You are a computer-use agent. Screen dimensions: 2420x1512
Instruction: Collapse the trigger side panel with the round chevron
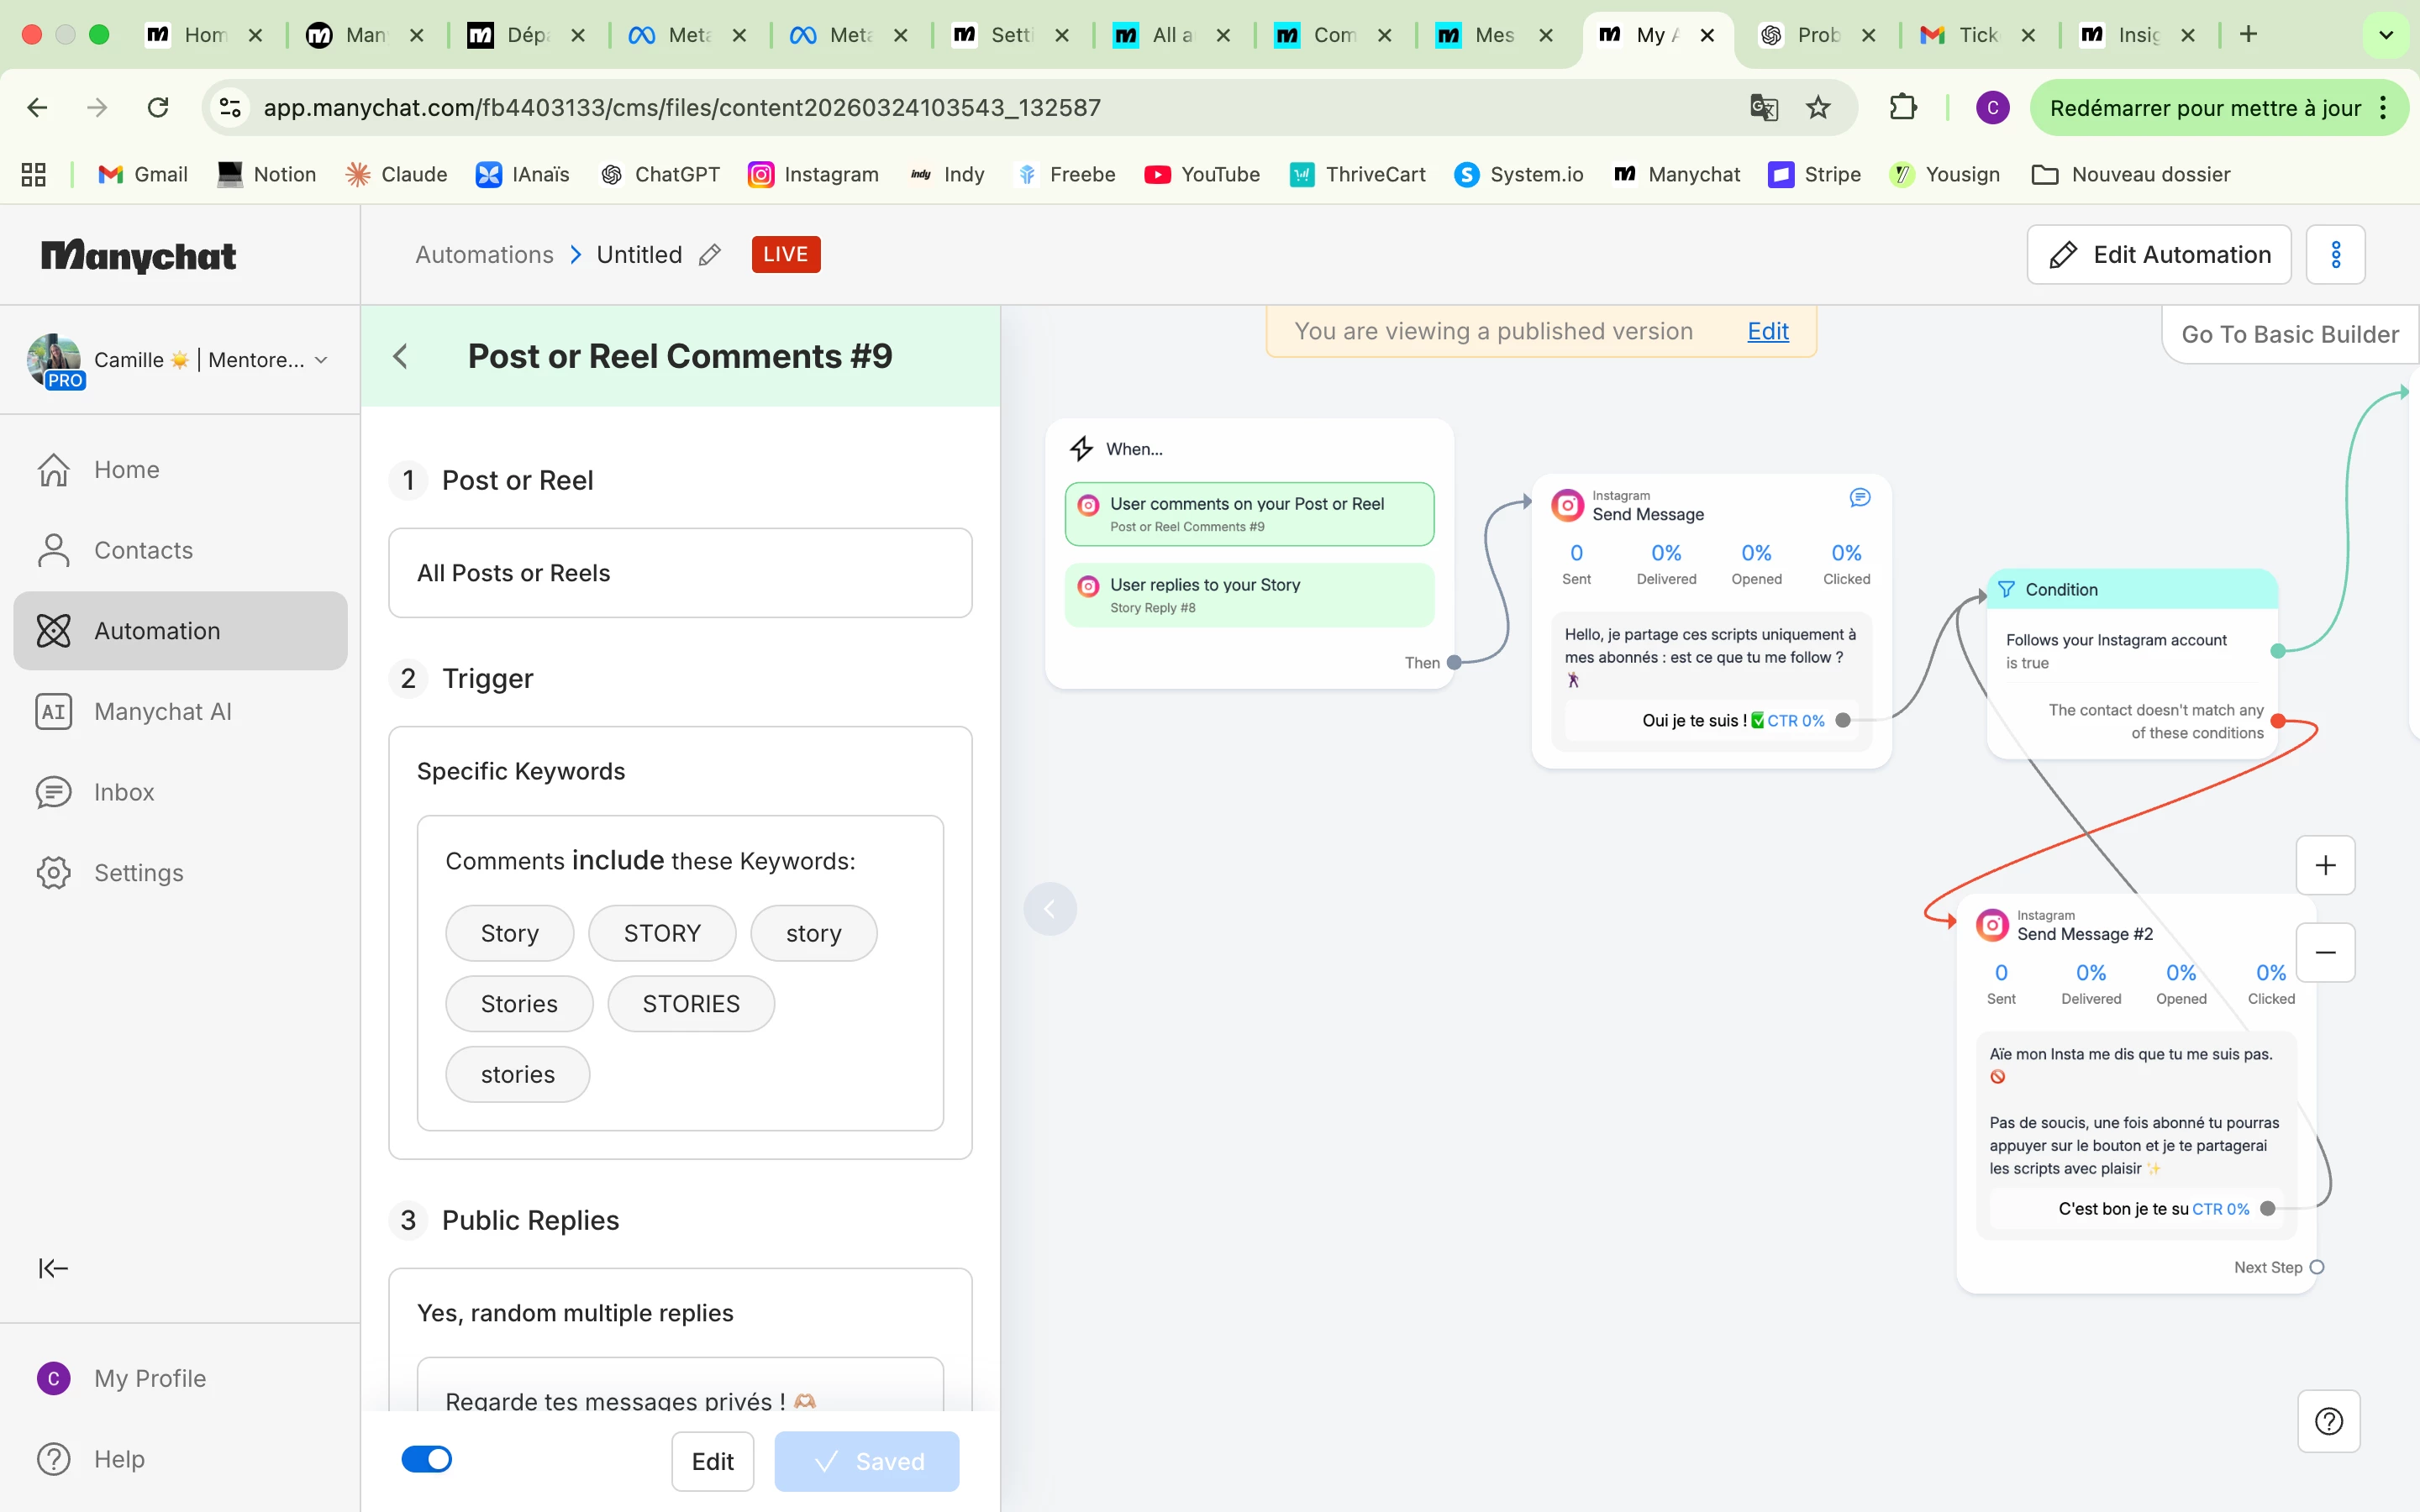(1050, 908)
